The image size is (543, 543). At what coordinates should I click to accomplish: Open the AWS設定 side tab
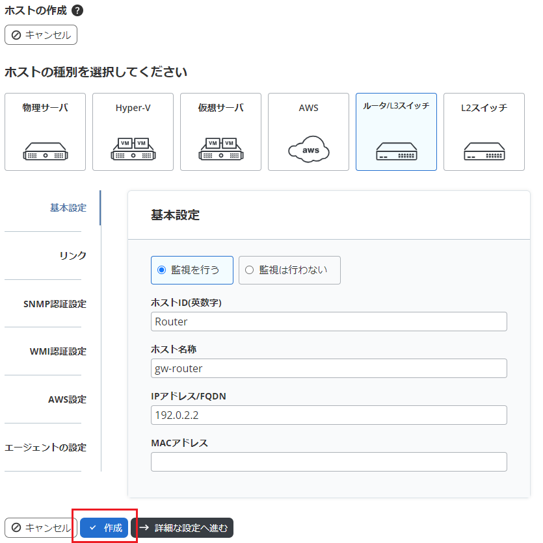click(x=67, y=399)
